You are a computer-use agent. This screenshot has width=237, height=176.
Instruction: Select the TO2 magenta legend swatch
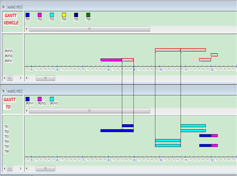(x=40, y=15)
